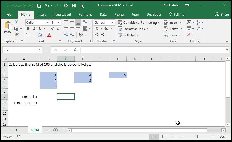This screenshot has height=142, width=232.
Task: Apply Percent Style format
Action: tap(106, 29)
